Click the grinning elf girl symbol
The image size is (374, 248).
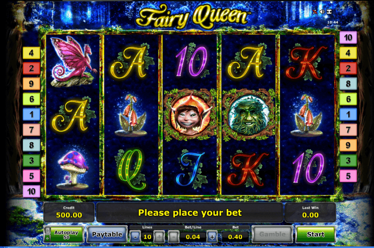(x=190, y=115)
